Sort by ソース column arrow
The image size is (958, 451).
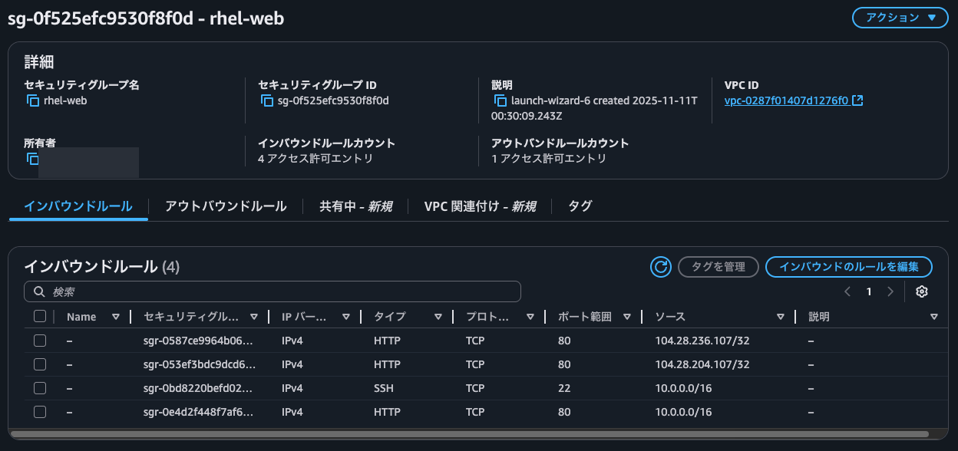(x=781, y=317)
